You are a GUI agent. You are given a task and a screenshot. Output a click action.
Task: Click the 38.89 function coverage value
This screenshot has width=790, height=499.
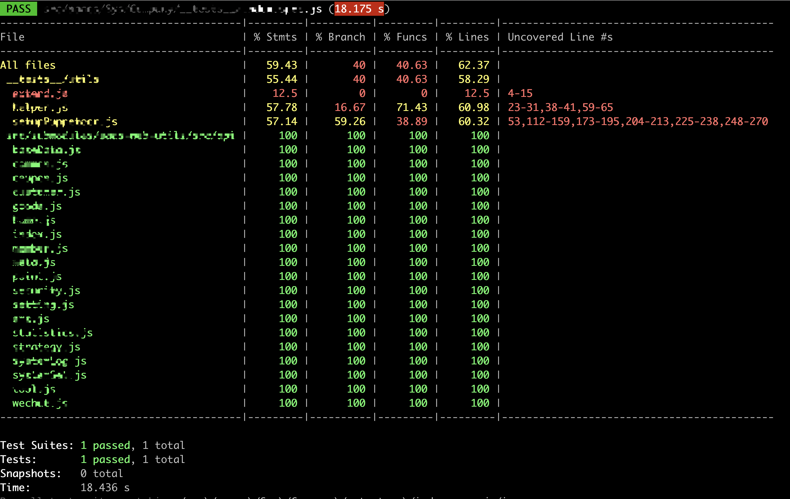coord(412,122)
